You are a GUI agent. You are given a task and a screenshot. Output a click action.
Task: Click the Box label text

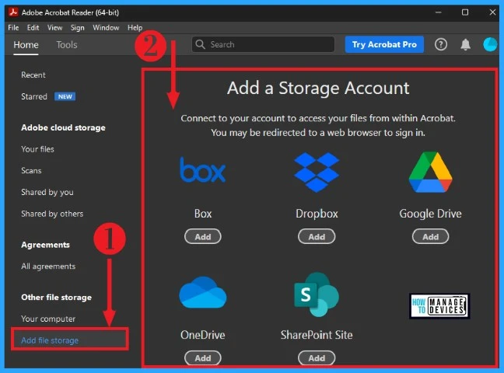pos(203,214)
